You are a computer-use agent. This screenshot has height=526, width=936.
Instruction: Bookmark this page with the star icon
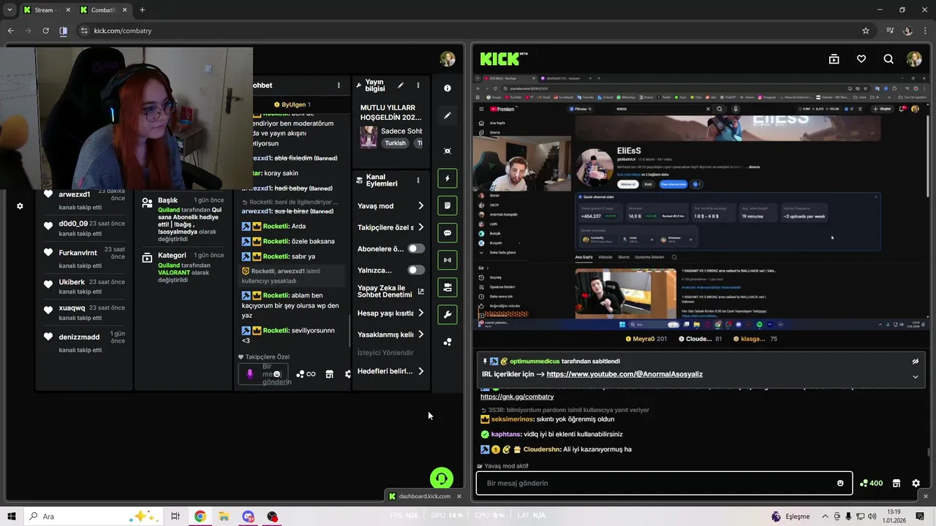click(866, 31)
